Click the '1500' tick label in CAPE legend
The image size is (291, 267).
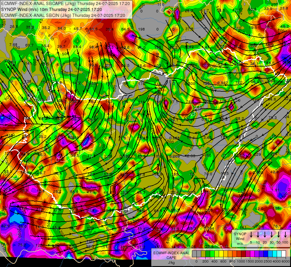pyautogui.click(x=250, y=261)
